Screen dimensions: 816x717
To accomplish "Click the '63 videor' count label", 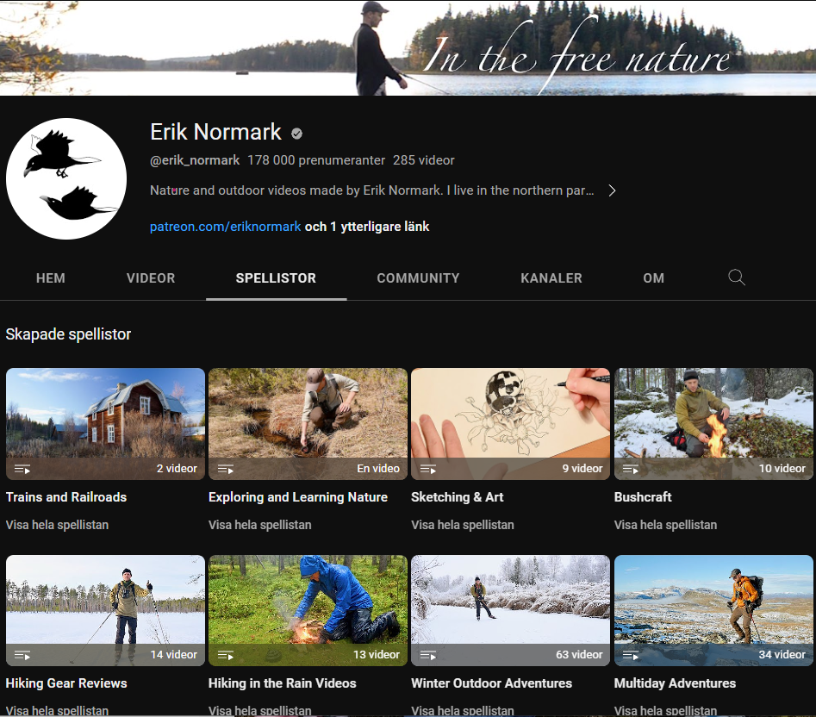I will (x=579, y=655).
